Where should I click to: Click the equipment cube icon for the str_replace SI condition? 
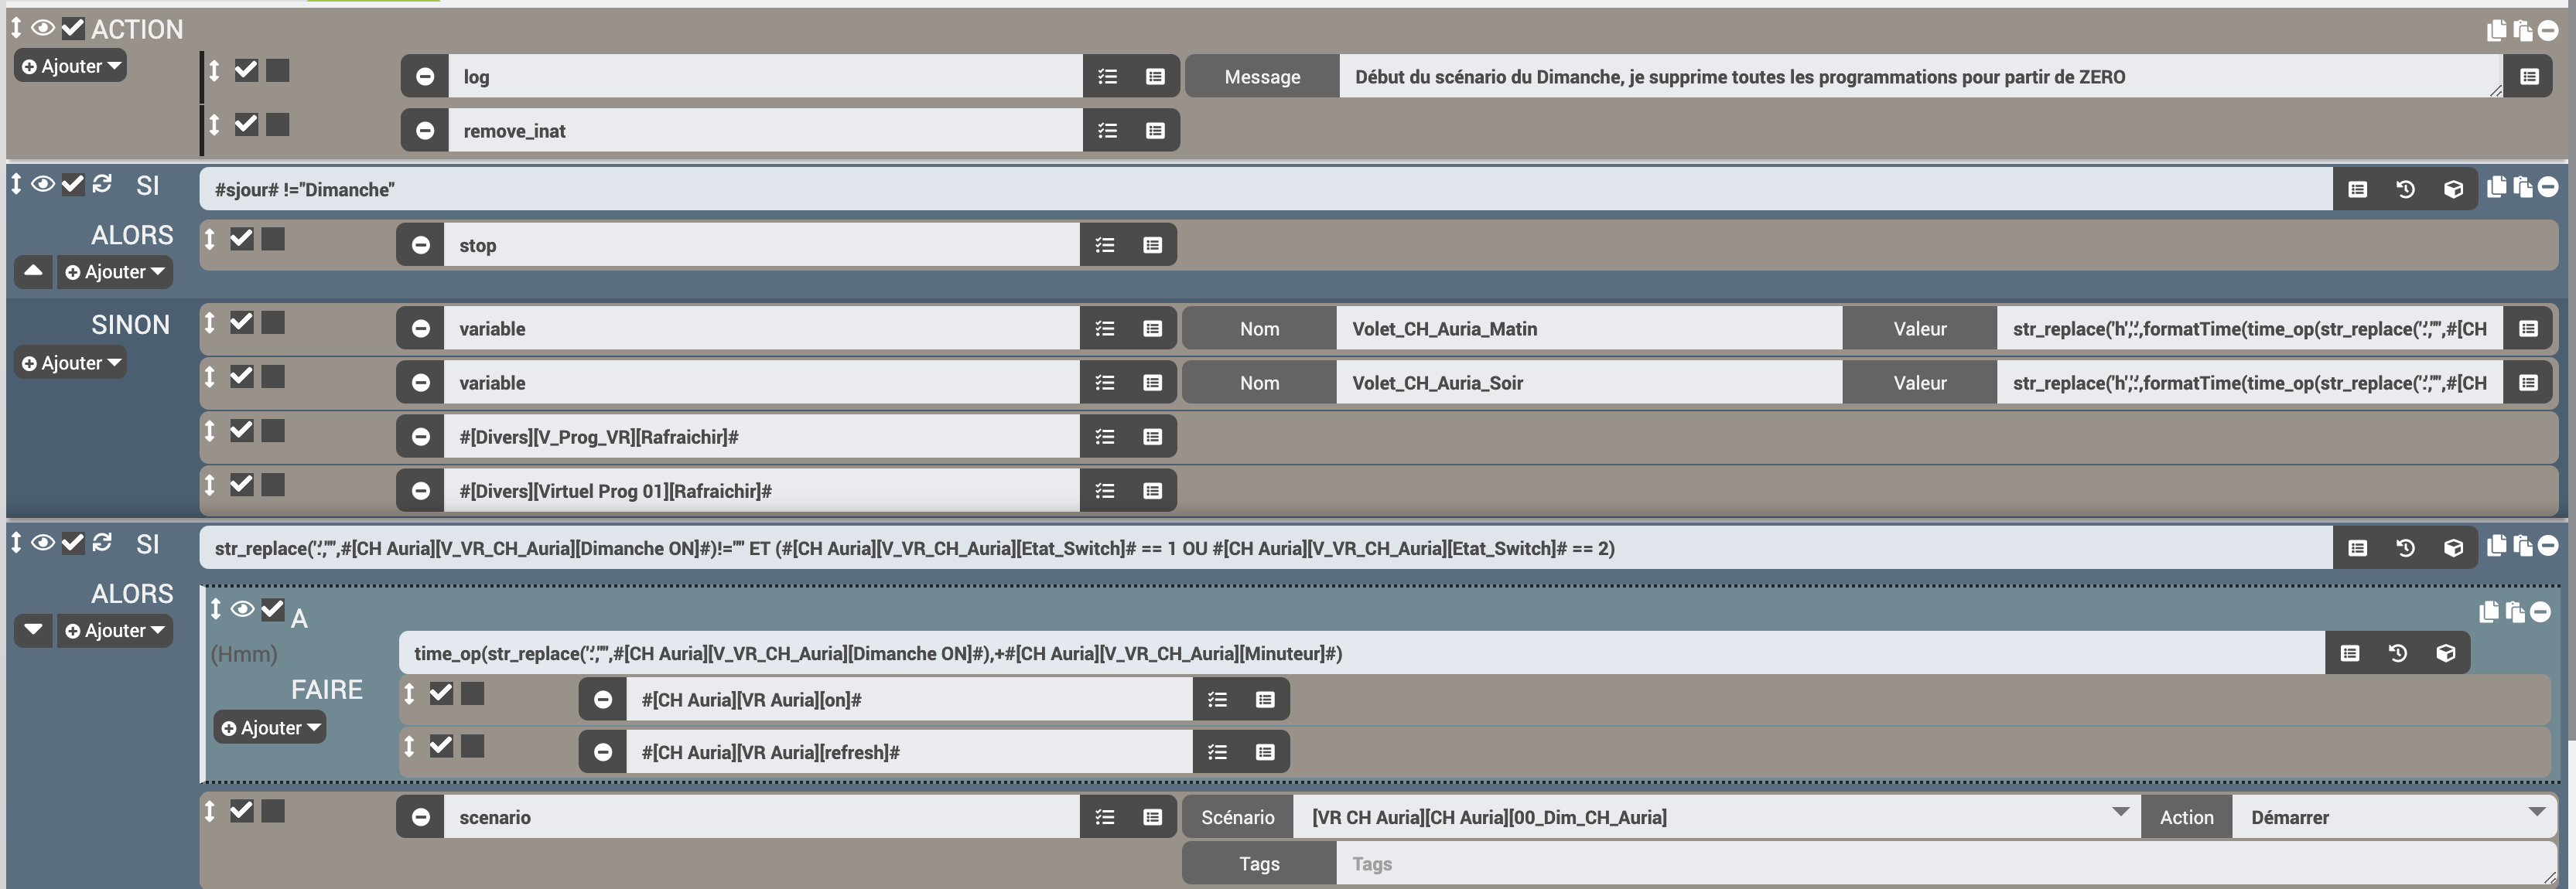pos(2453,547)
